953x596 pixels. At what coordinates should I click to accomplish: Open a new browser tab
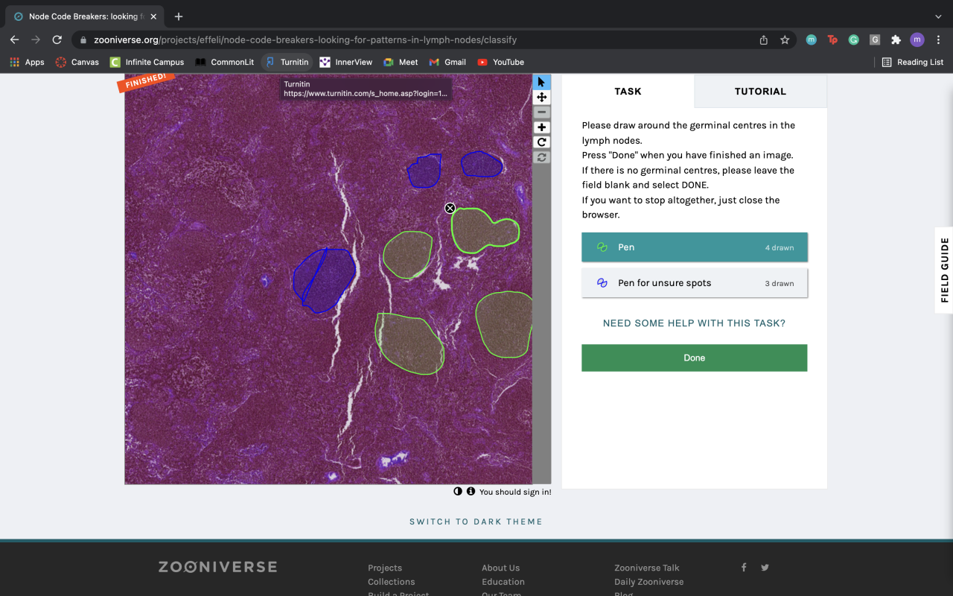(179, 16)
